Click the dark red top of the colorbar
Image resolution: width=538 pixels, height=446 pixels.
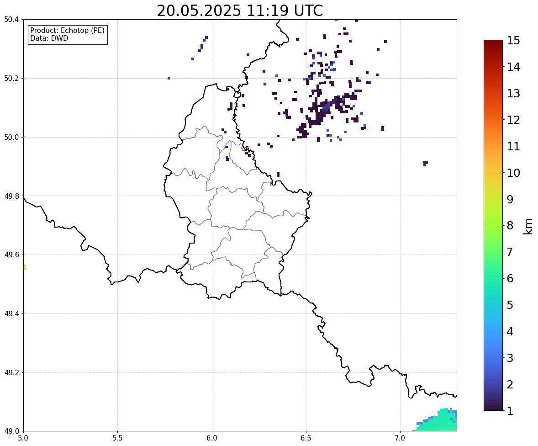point(493,43)
